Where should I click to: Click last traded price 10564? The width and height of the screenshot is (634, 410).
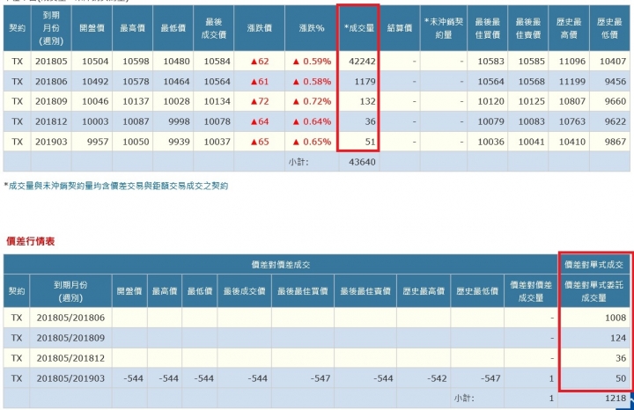tap(217, 82)
